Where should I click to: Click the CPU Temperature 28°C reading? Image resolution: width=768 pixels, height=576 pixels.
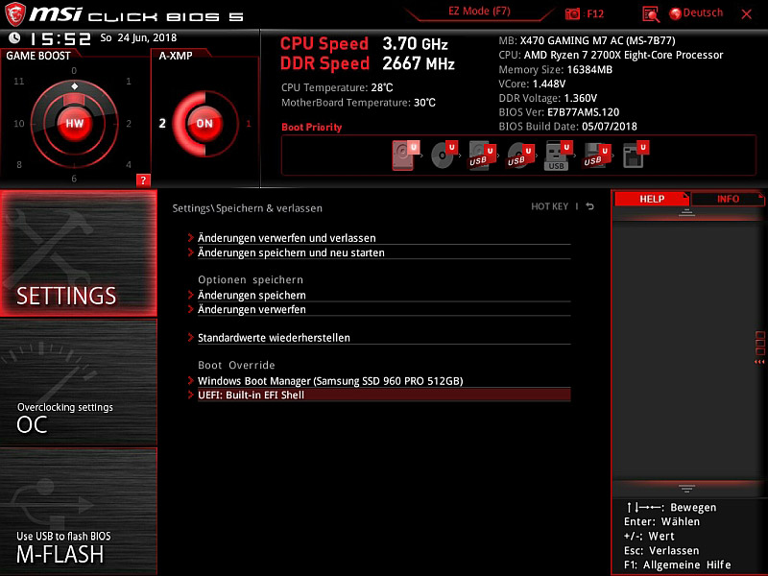click(x=337, y=87)
